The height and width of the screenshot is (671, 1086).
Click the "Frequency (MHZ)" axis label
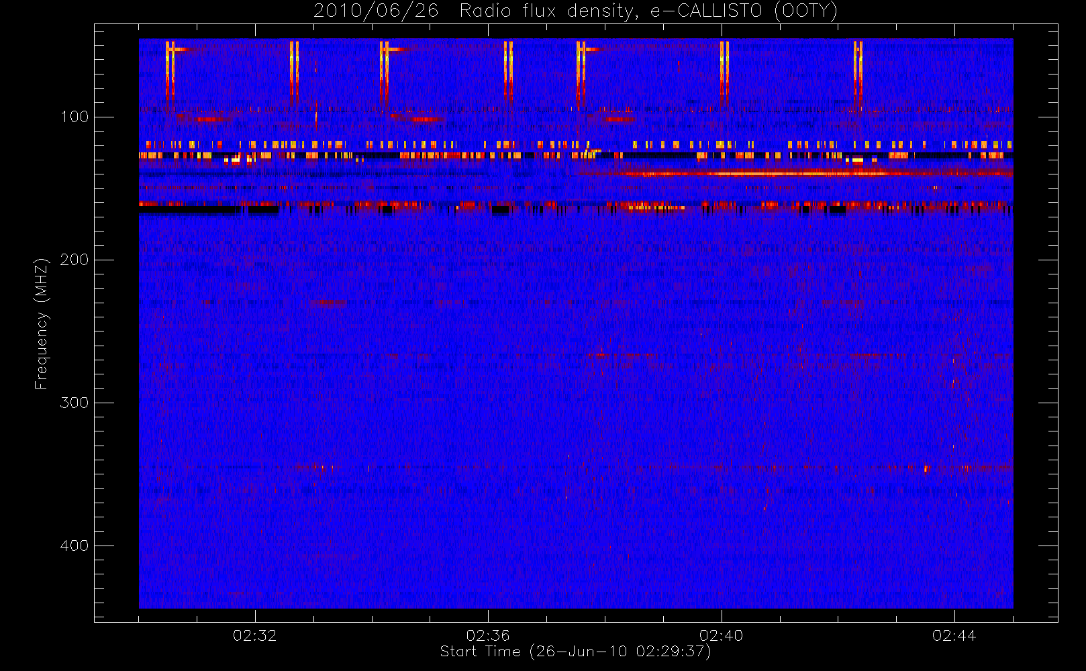[42, 323]
